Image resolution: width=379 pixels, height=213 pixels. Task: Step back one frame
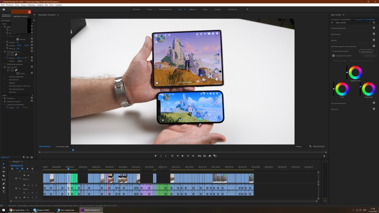(x=178, y=156)
